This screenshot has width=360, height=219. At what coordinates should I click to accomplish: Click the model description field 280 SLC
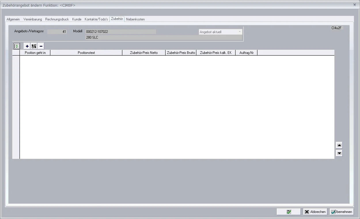pyautogui.click(x=164, y=37)
